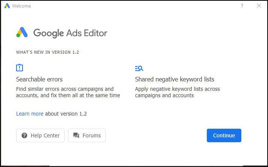The image size is (268, 167).
Task: Click the Searchable errors heading
Action: pos(39,79)
